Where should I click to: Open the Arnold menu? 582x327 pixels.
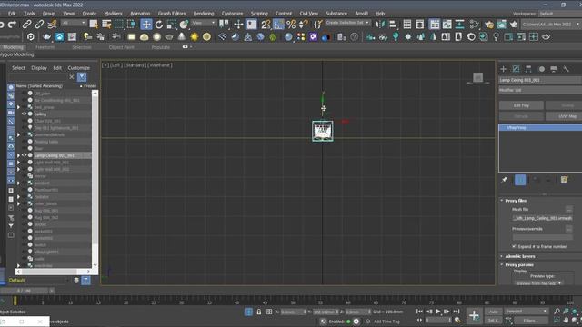pos(361,14)
